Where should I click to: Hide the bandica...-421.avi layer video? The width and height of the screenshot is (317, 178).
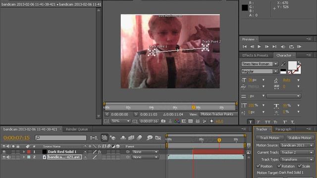(4, 157)
